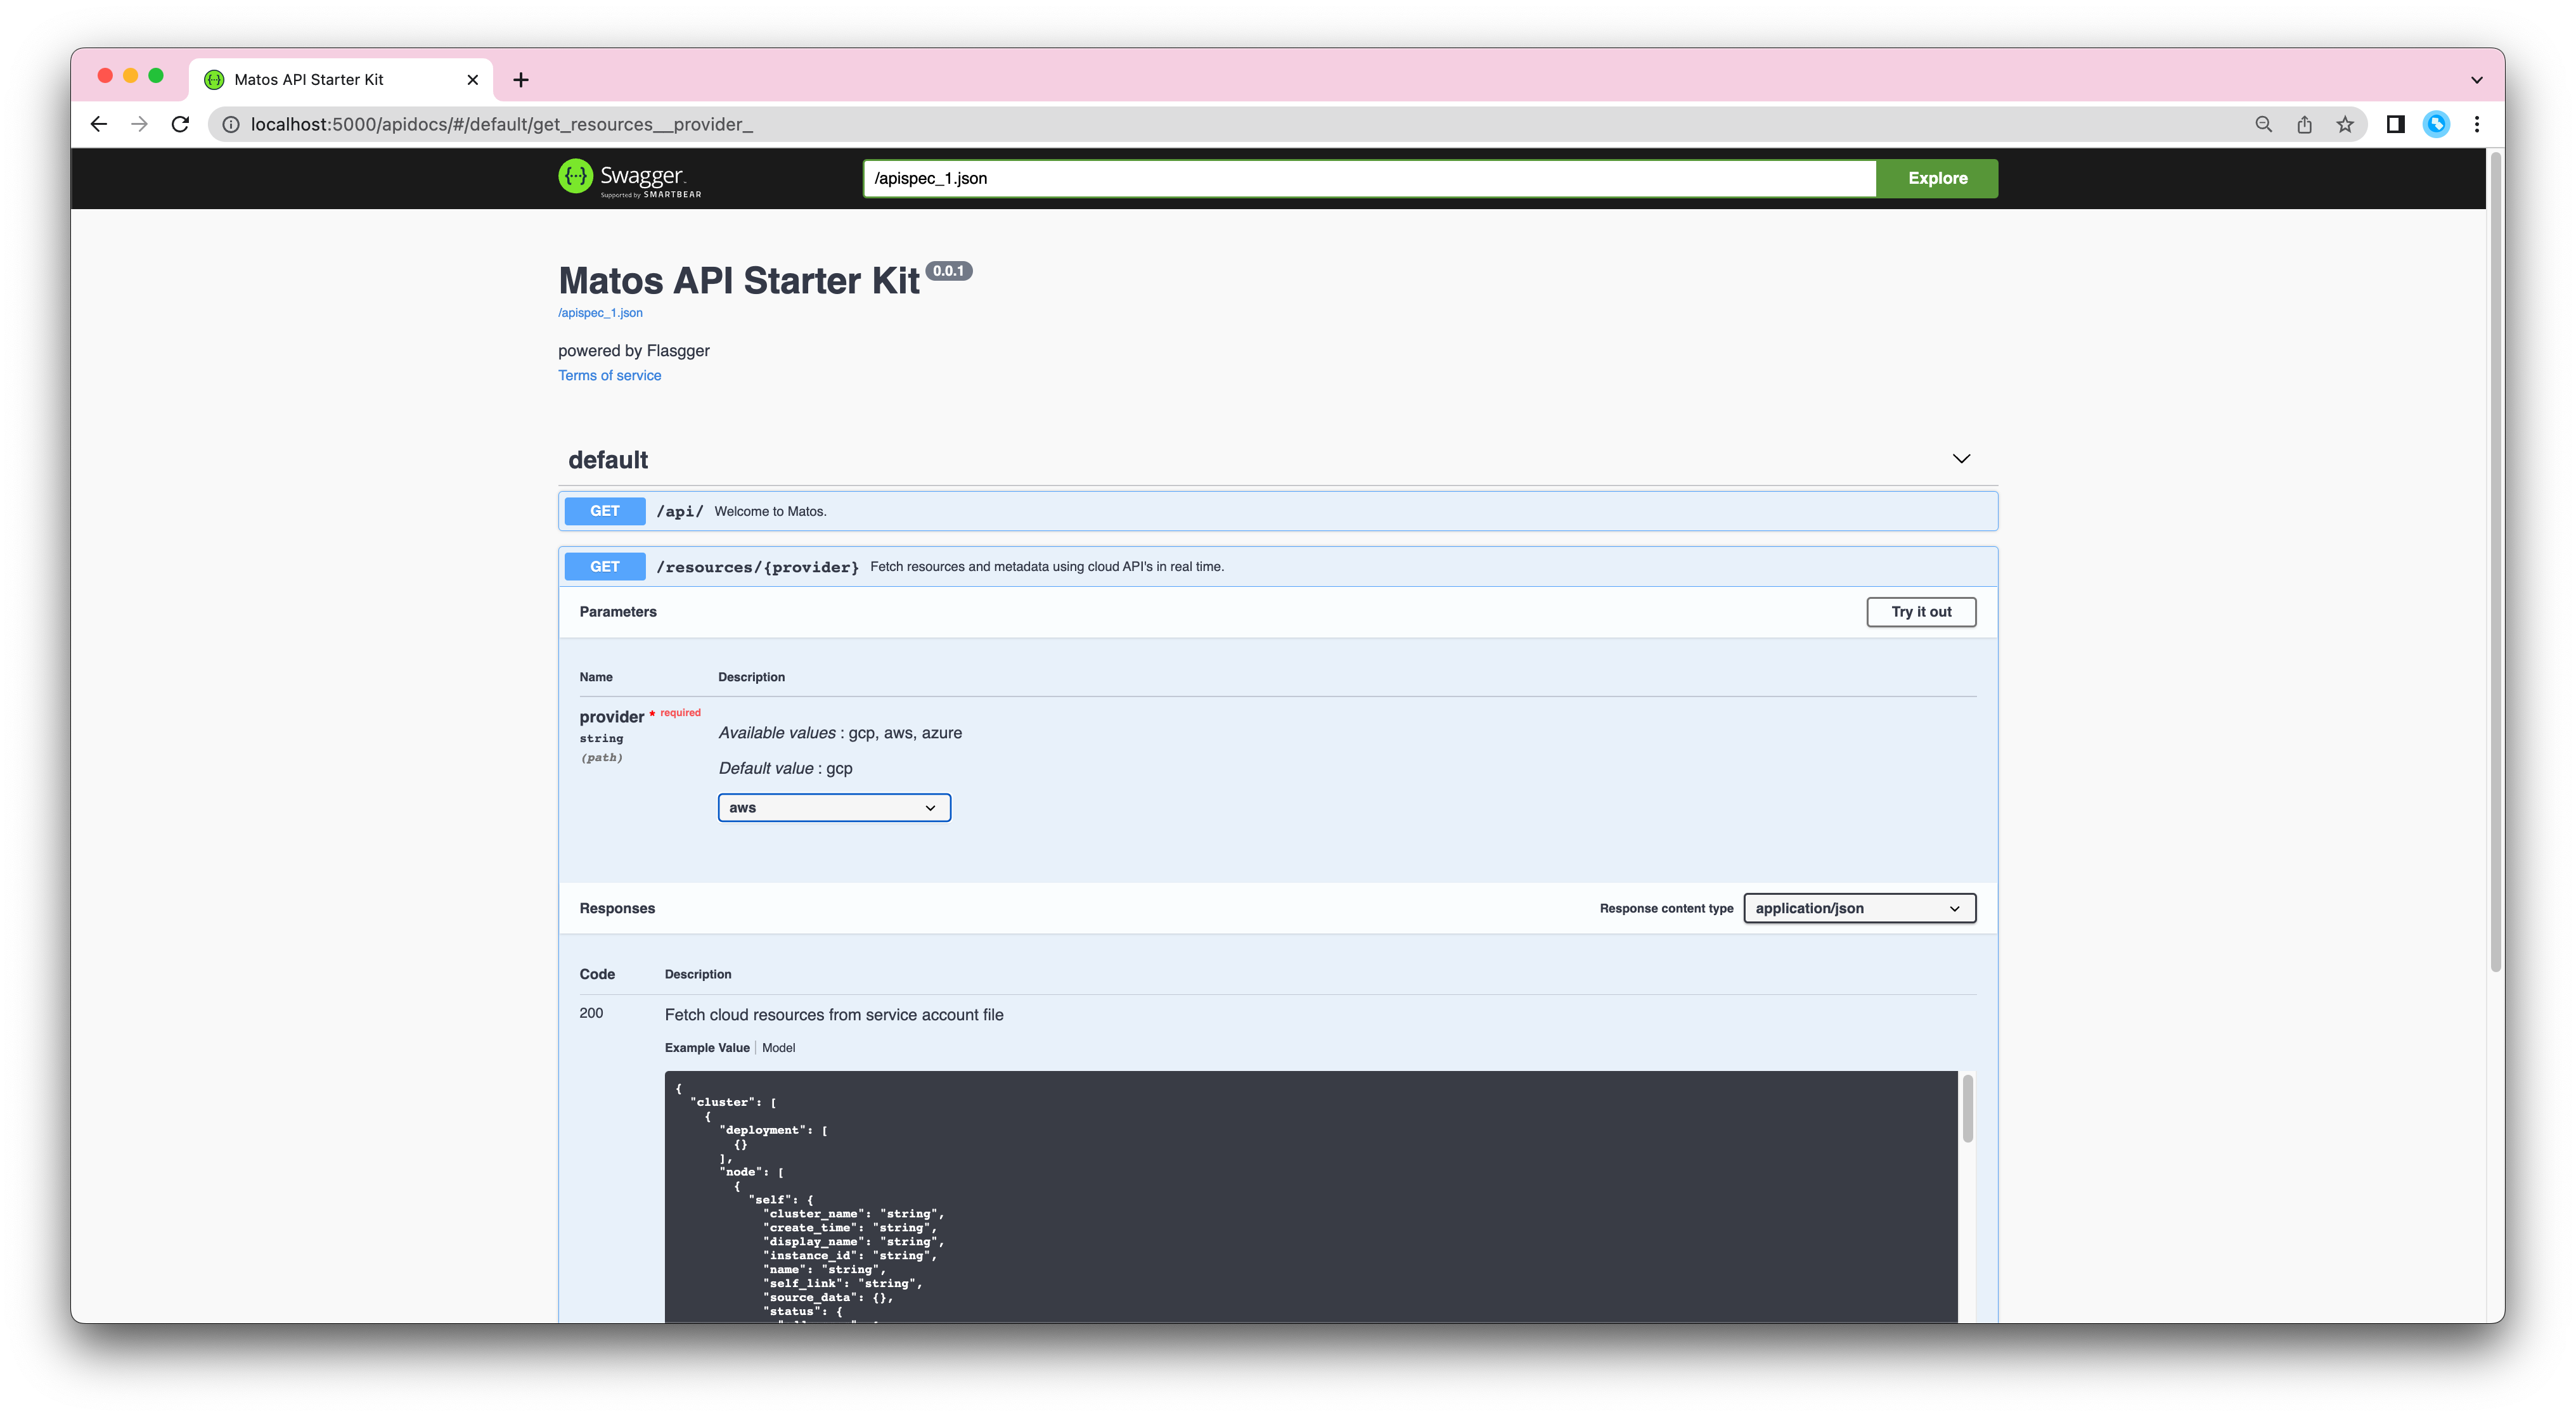This screenshot has height=1417, width=2576.
Task: Open the Response content type dropdown
Action: click(1858, 908)
